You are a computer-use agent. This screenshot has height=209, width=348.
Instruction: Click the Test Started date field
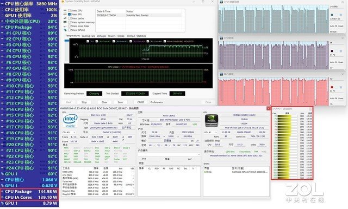135,94
